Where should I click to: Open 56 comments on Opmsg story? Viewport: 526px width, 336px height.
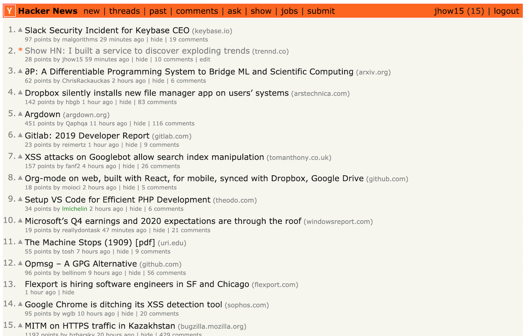coord(167,273)
